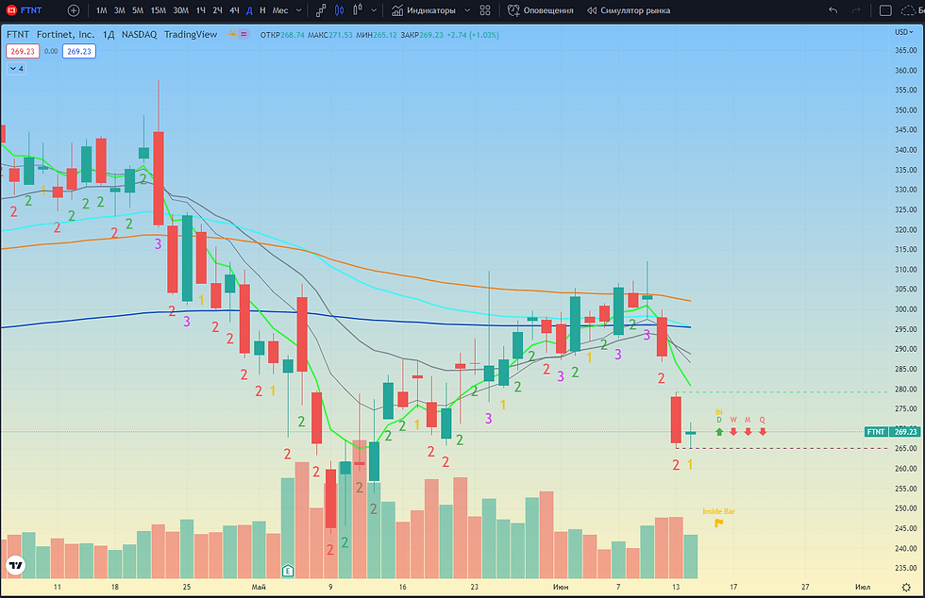Choose the blue candlestick chart style icon
This screenshot has height=598, width=925.
pyautogui.click(x=339, y=10)
